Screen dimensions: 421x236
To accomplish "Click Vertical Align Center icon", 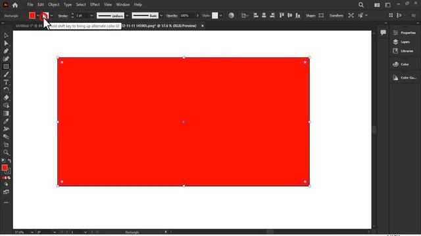I will (x=289, y=16).
